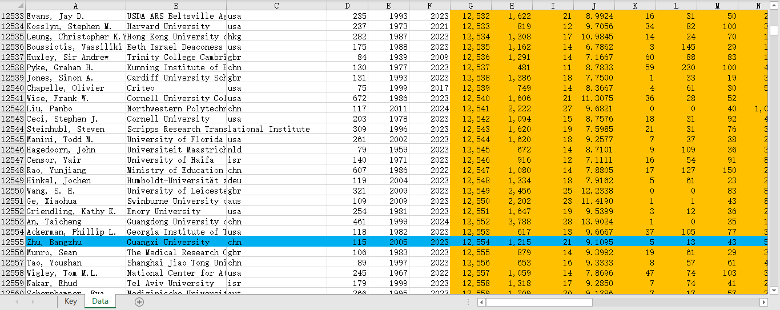Screen dimensions: 780x310
Task: Select cell with Guangxi University
Action: pyautogui.click(x=175, y=242)
